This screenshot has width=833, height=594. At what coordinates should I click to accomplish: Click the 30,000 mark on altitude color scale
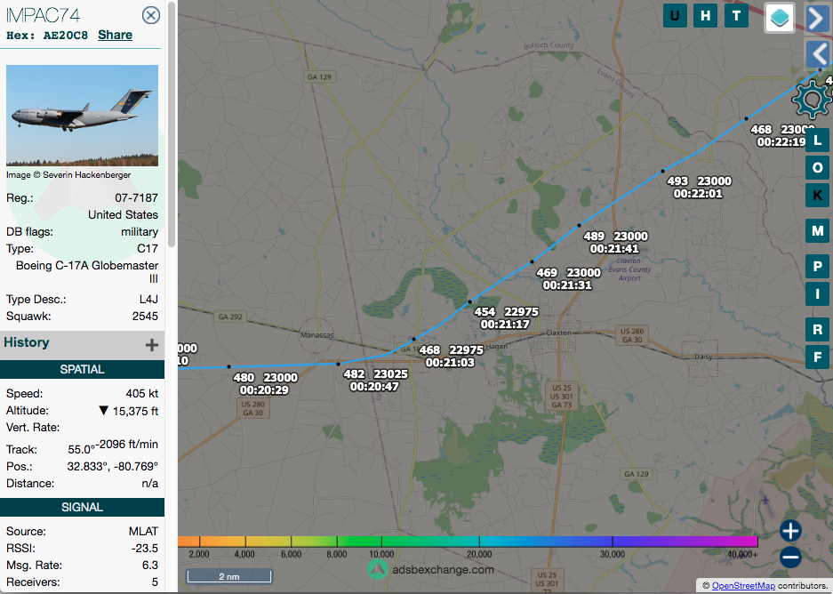tap(613, 554)
